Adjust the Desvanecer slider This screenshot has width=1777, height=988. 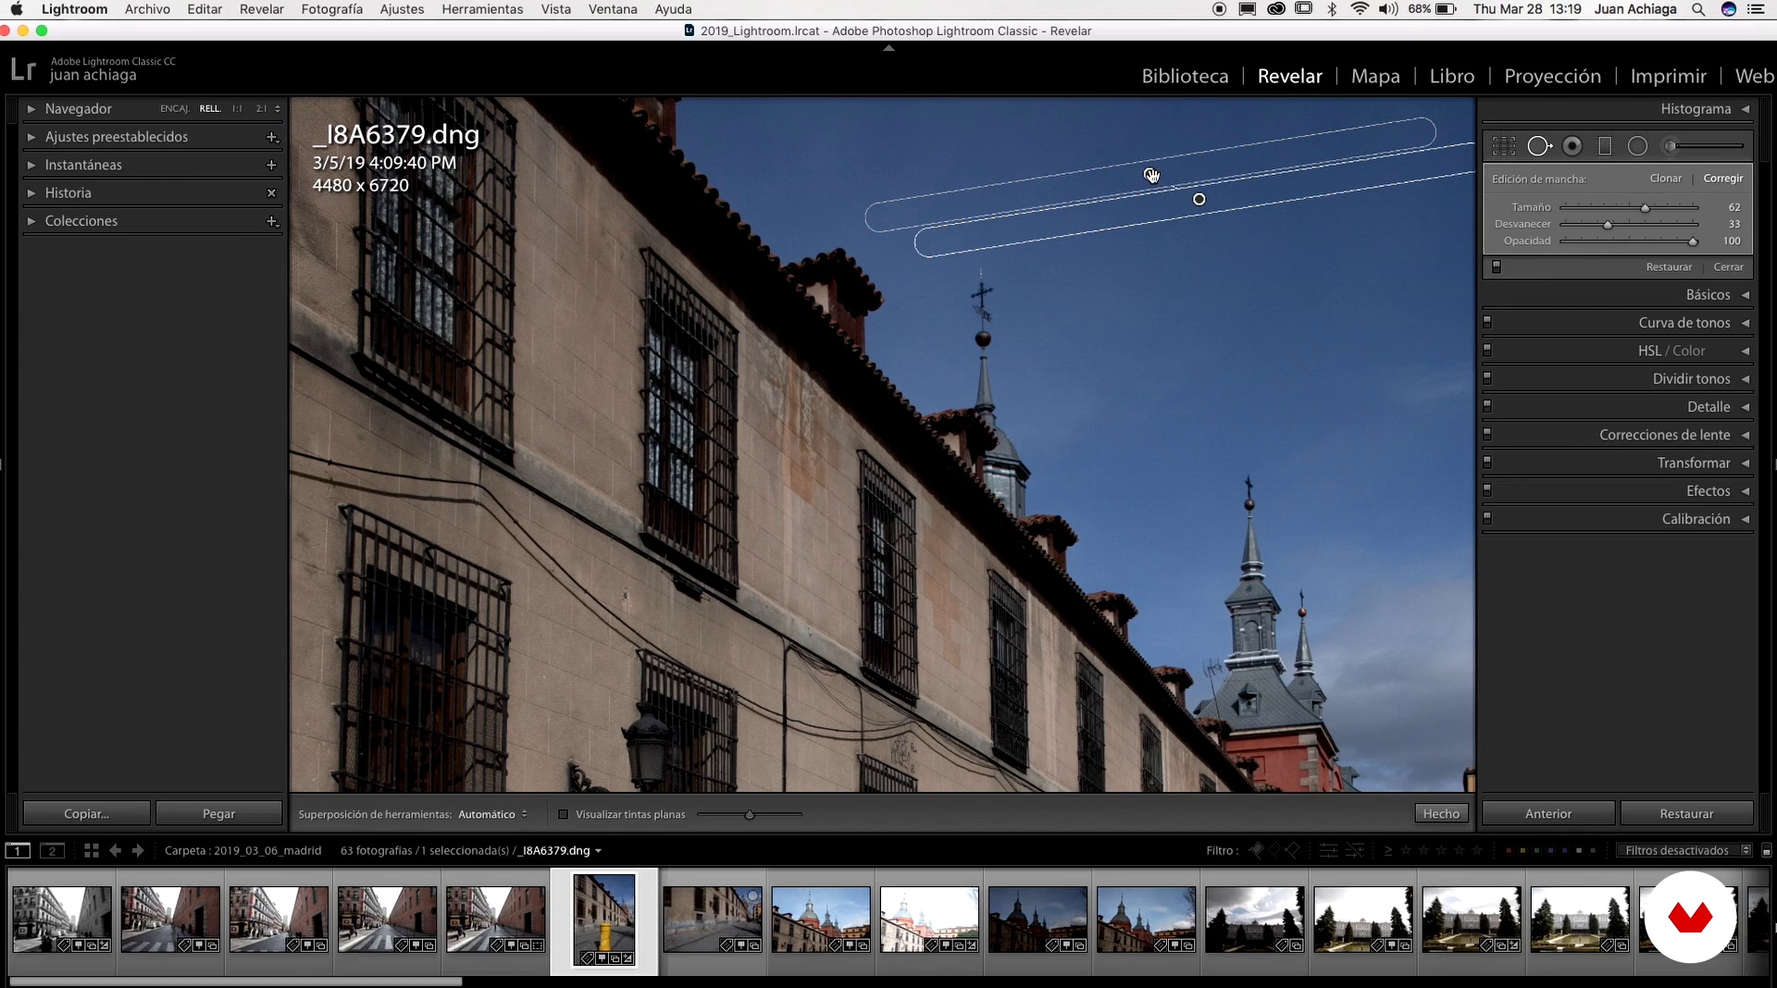1608,225
